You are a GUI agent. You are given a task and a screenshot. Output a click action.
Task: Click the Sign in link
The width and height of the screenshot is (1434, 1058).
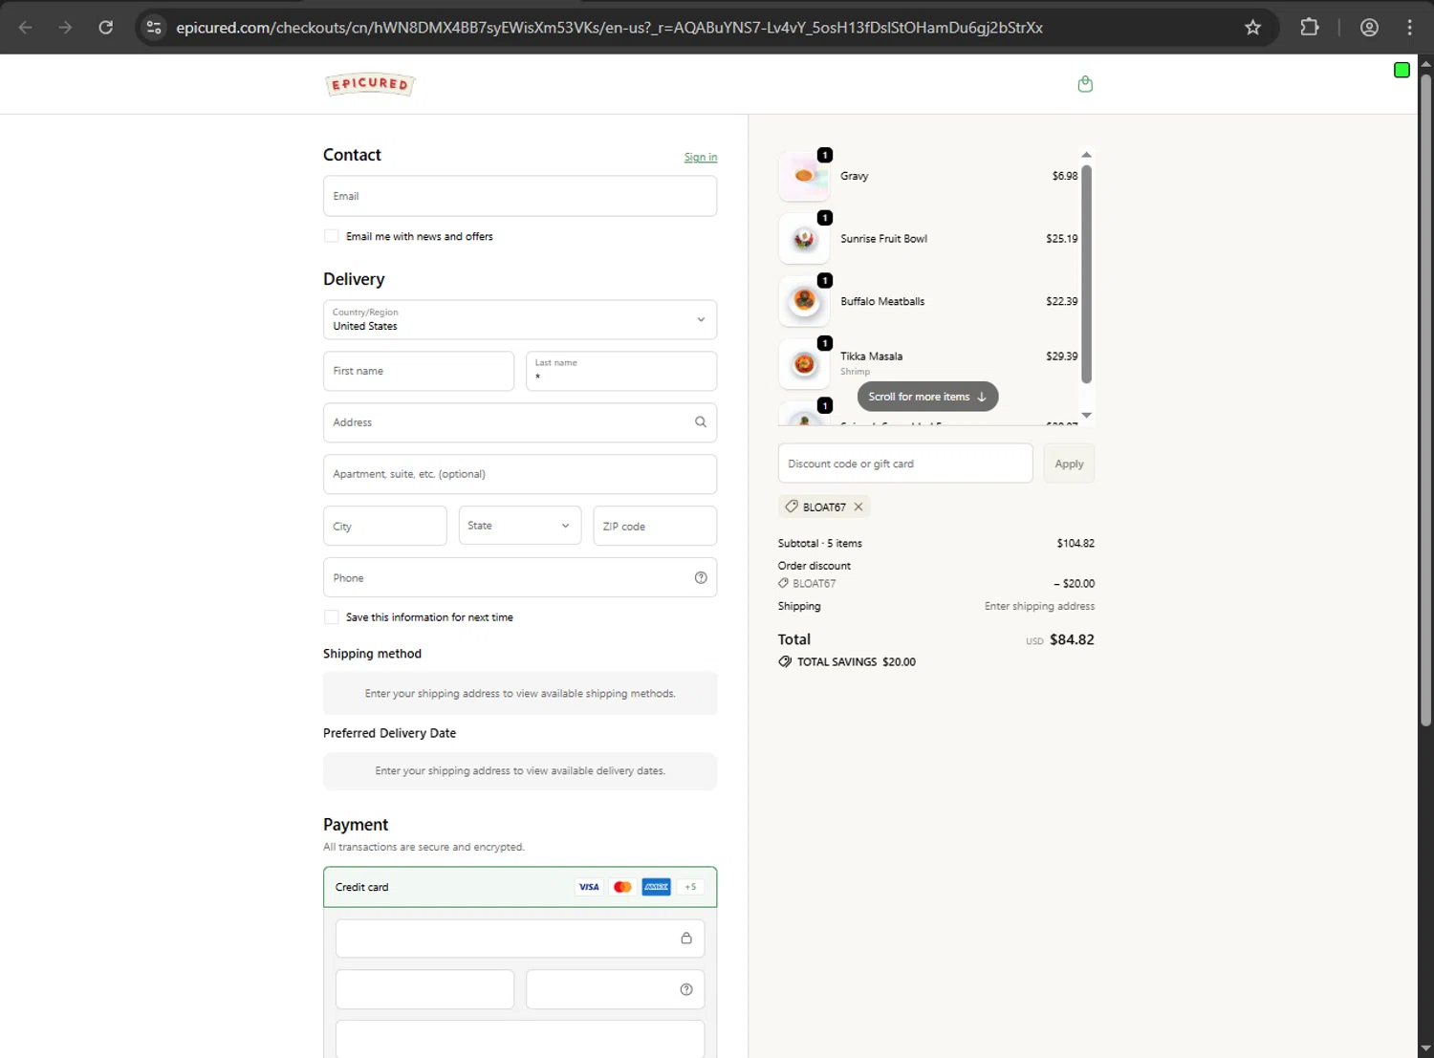pyautogui.click(x=701, y=157)
